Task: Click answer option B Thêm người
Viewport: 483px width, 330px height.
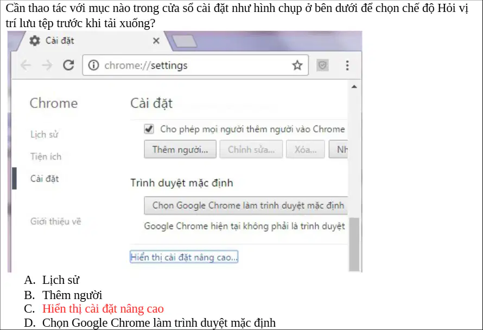Action: pos(72,295)
